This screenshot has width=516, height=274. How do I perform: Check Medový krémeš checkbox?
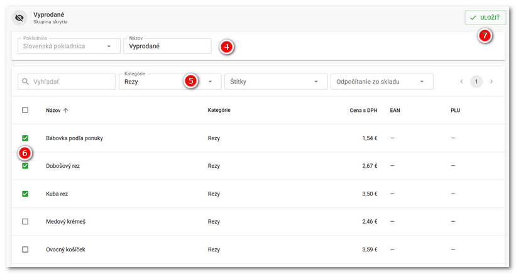point(25,221)
